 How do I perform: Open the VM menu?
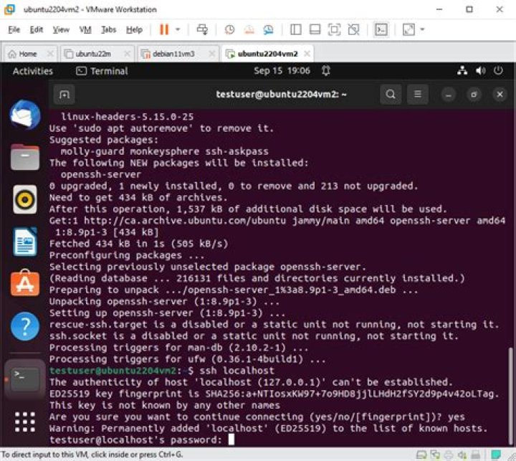coord(85,29)
